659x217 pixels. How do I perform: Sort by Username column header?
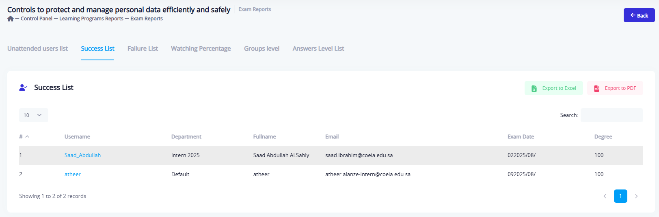coord(77,137)
